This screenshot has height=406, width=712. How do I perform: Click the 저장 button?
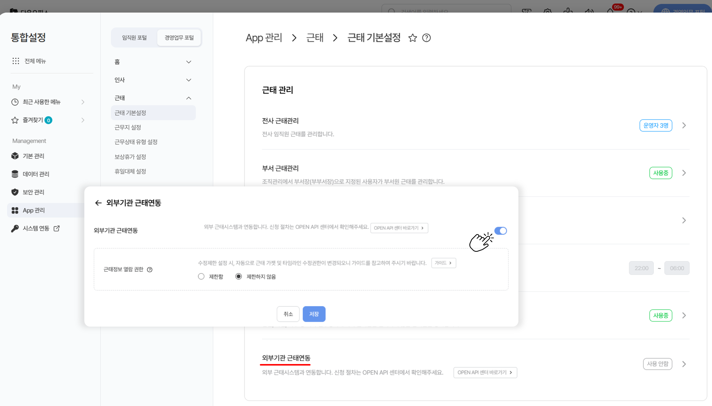tap(314, 314)
